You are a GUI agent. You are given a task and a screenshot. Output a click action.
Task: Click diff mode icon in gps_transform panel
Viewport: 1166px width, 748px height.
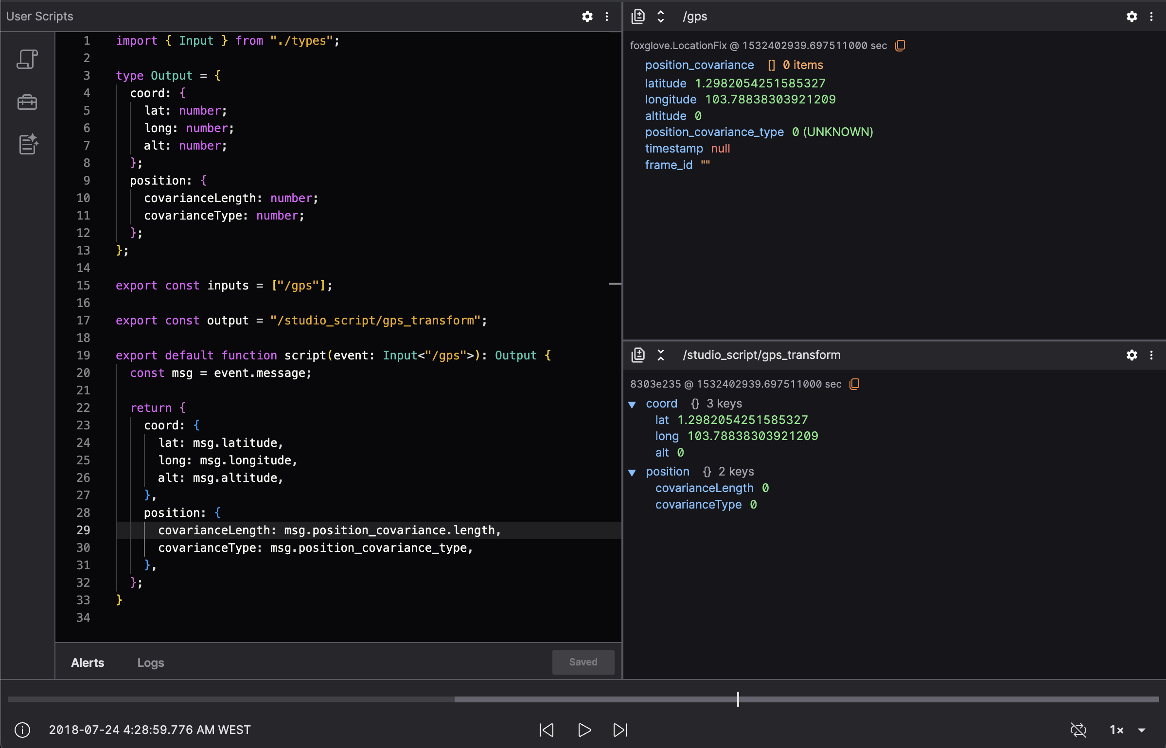pos(638,355)
